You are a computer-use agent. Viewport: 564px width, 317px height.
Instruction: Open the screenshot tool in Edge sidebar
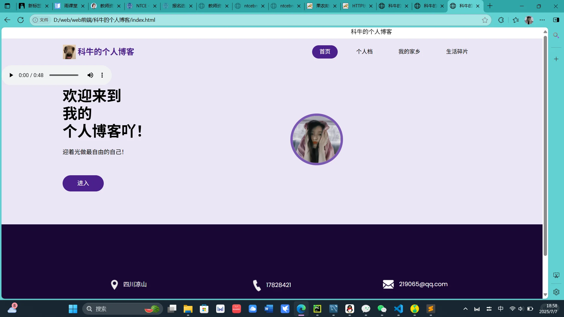(556, 275)
